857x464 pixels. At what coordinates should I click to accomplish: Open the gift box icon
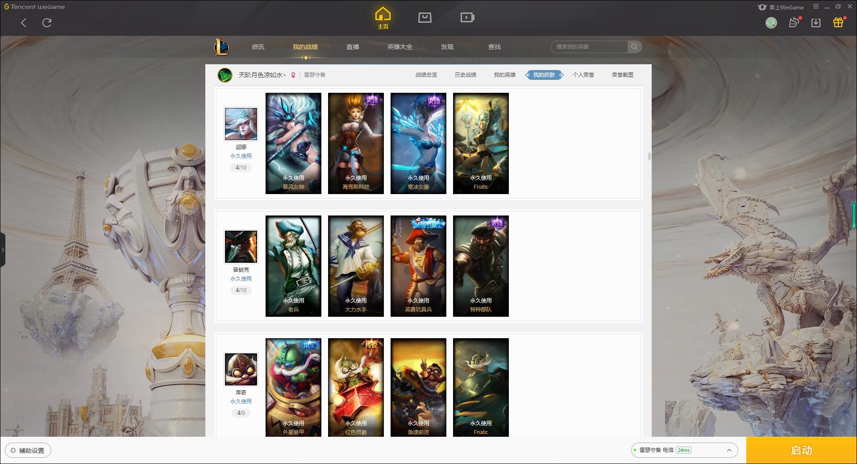click(838, 22)
